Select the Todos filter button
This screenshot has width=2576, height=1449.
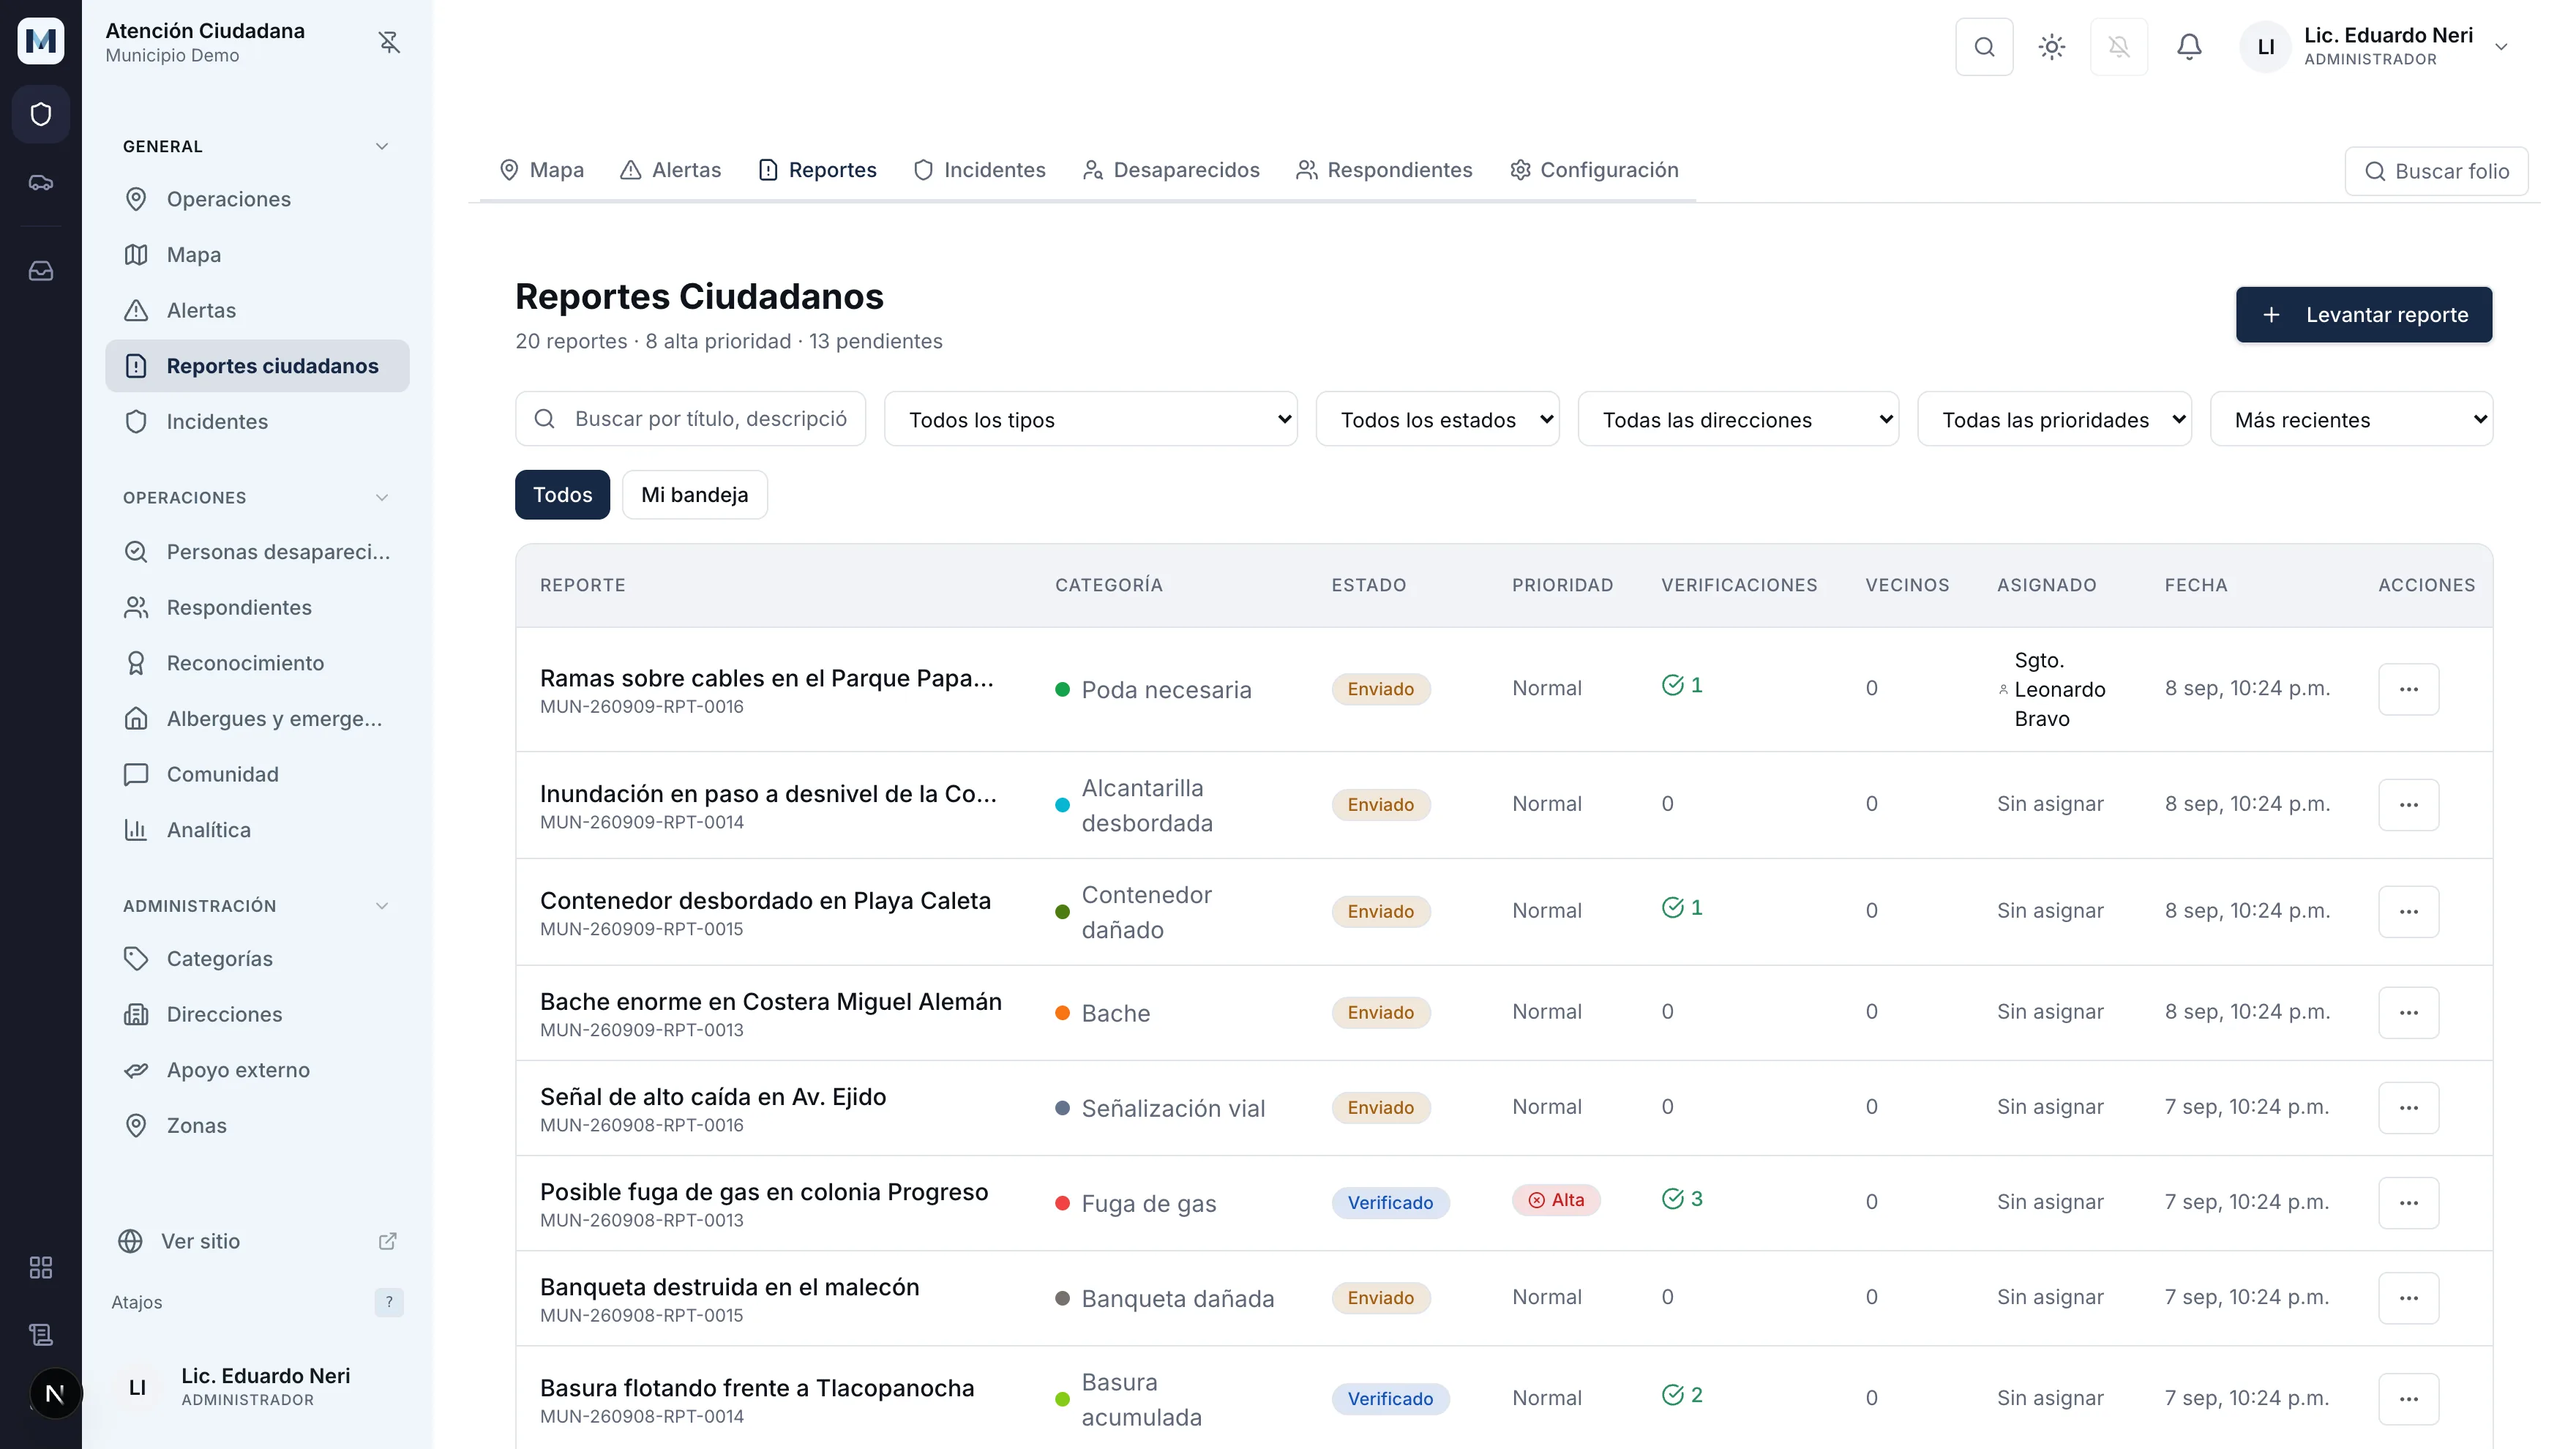[x=563, y=495]
